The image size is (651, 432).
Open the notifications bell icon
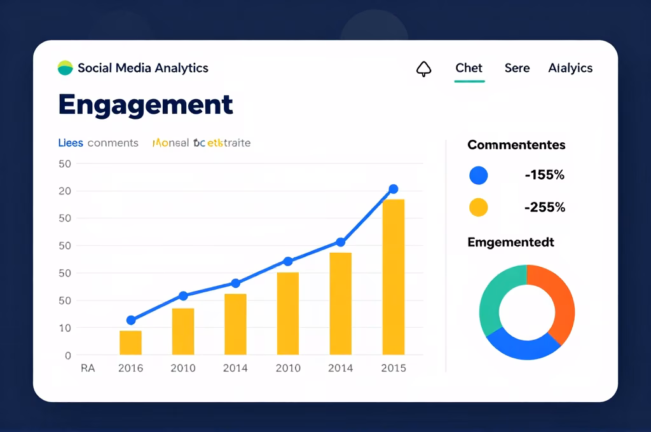click(424, 69)
